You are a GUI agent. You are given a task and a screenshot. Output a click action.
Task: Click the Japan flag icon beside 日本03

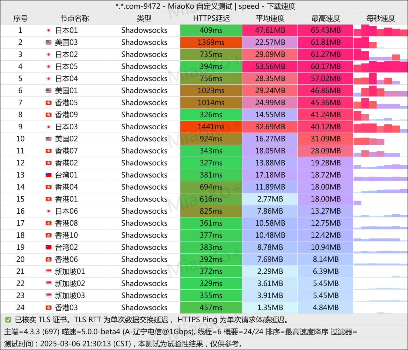tap(48, 127)
